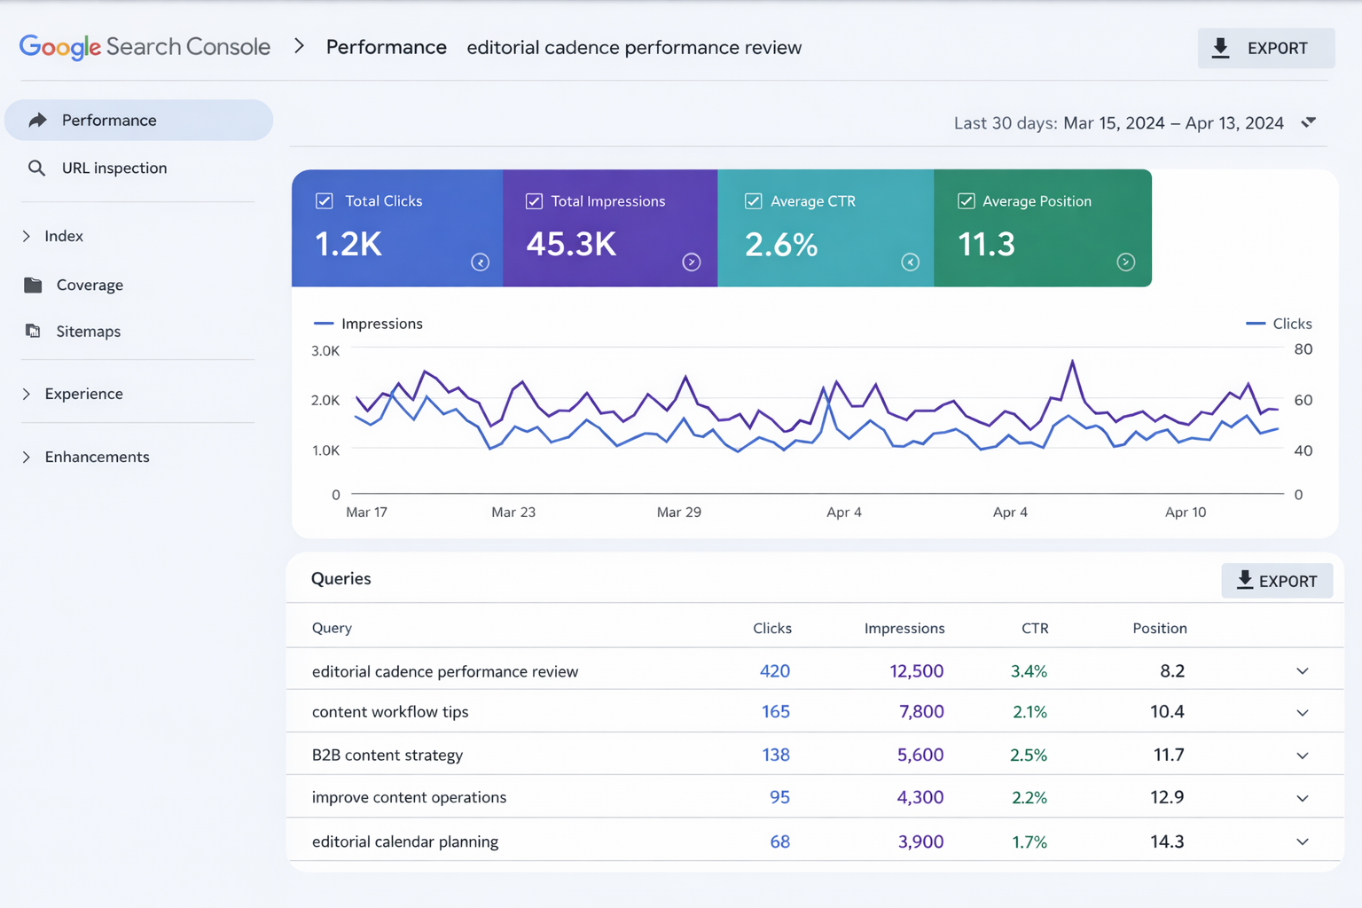This screenshot has height=908, width=1362.
Task: Select URL inspection in the sidebar
Action: (114, 168)
